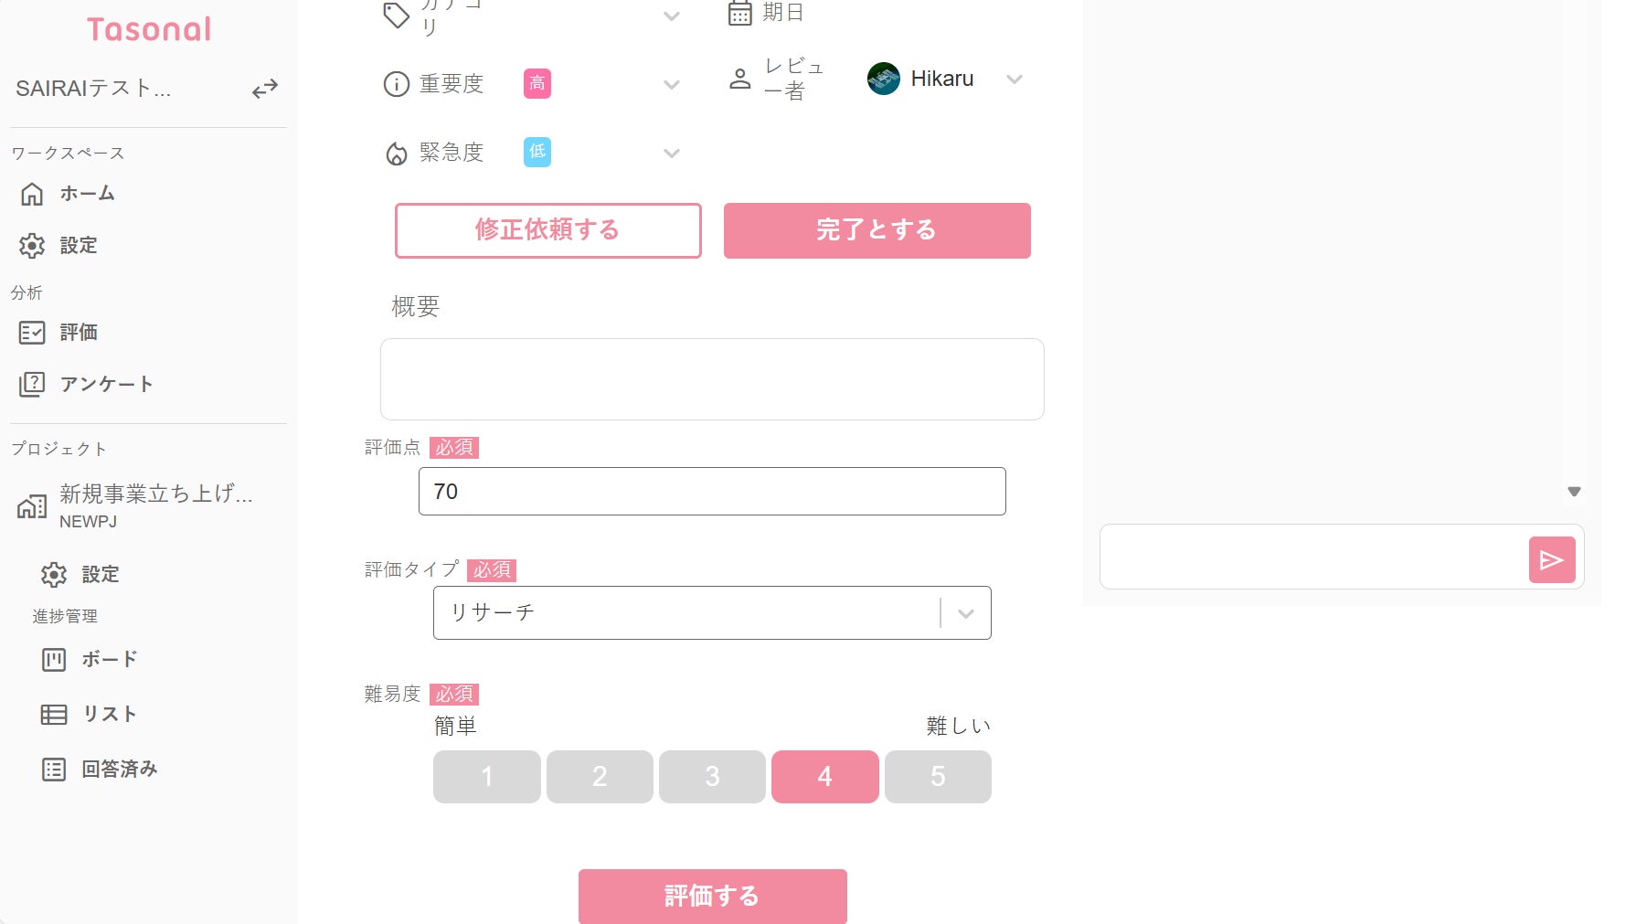Open the project 設定 menu item
This screenshot has width=1647, height=924.
[x=100, y=574]
